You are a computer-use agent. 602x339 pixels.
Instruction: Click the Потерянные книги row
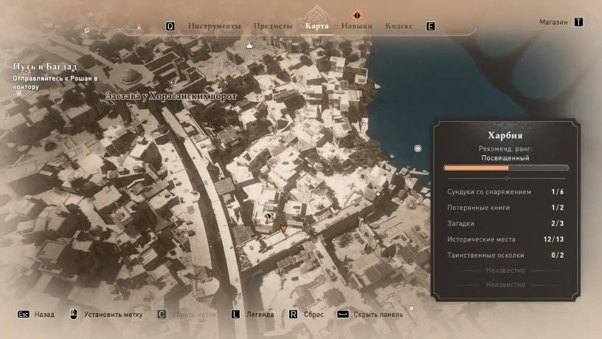tap(505, 208)
